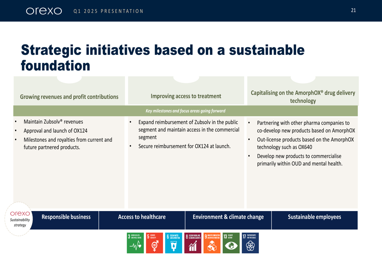The height and width of the screenshot is (261, 382).
Task: Click 'Secure reimbursement for OX124 at launch' bullet
Action: coord(185,146)
